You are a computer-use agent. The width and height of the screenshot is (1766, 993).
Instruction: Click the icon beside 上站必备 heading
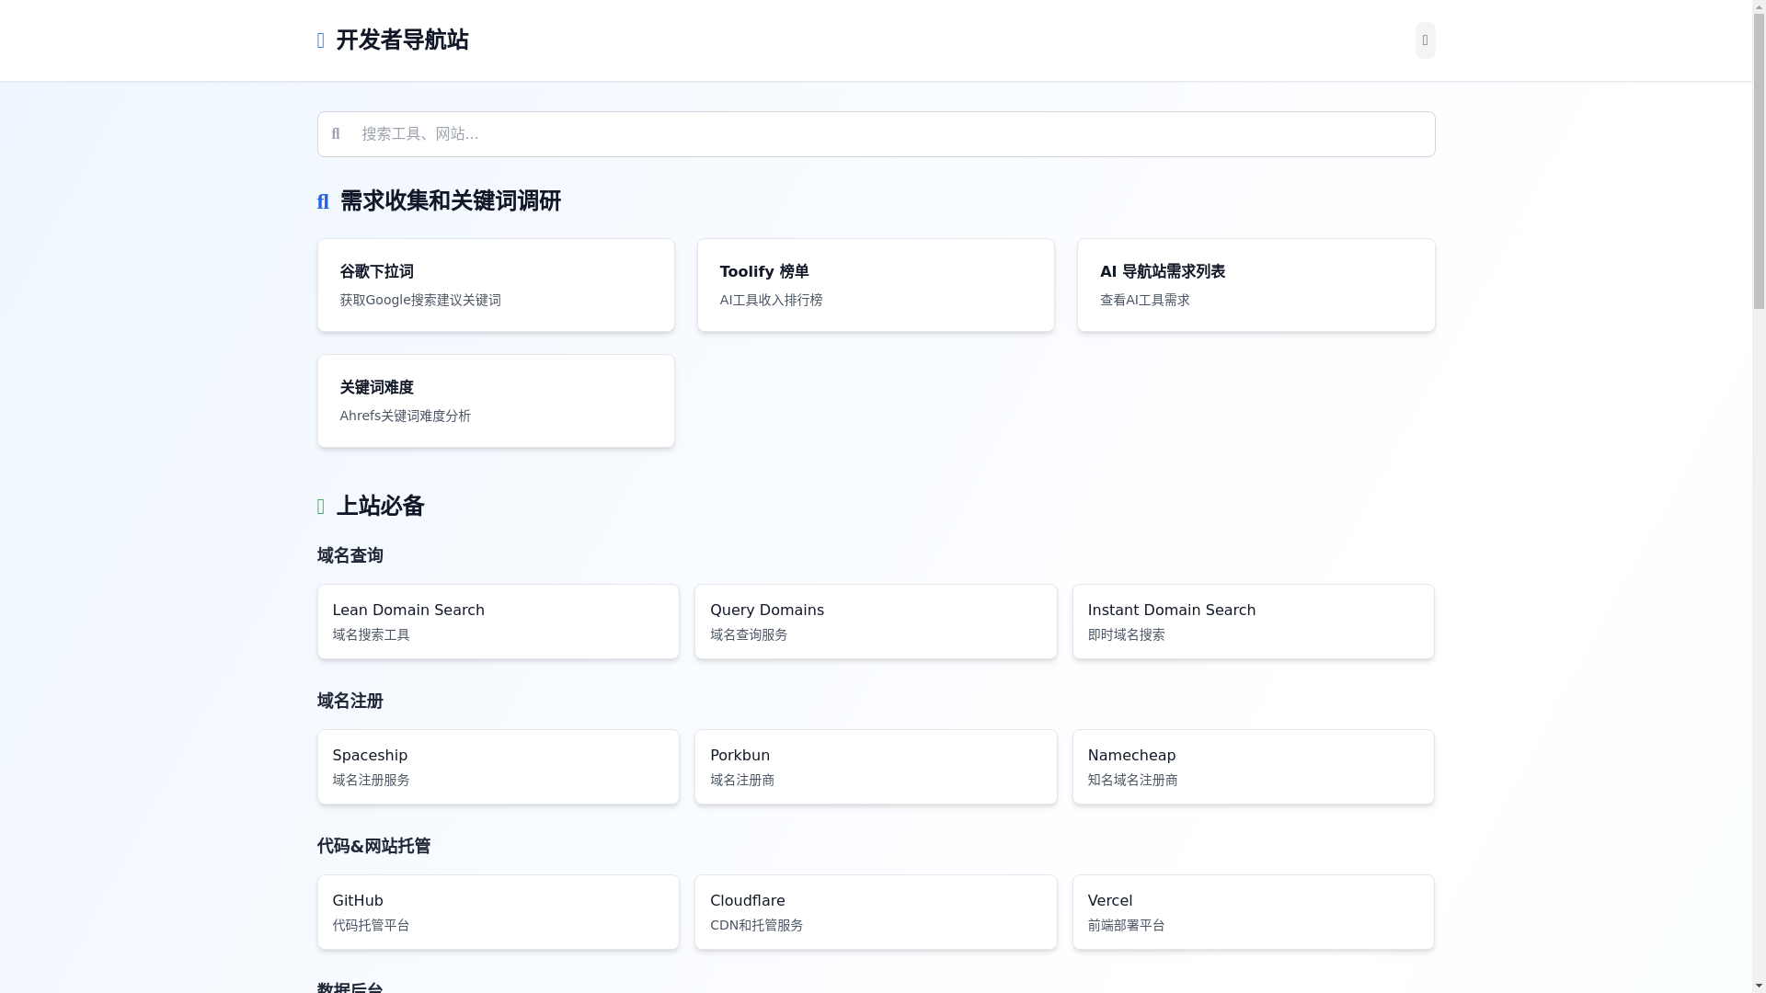point(321,507)
